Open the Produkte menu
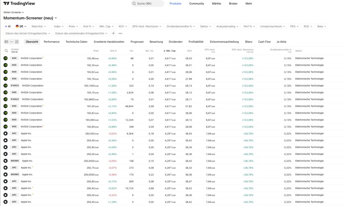Image resolution: width=344 pixels, height=206 pixels. (175, 3)
